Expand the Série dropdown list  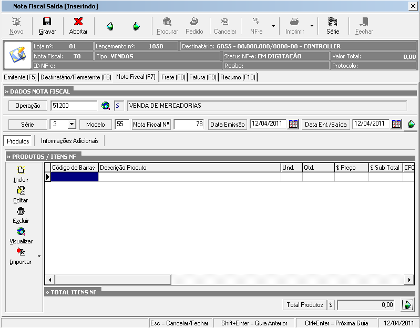[x=71, y=125]
